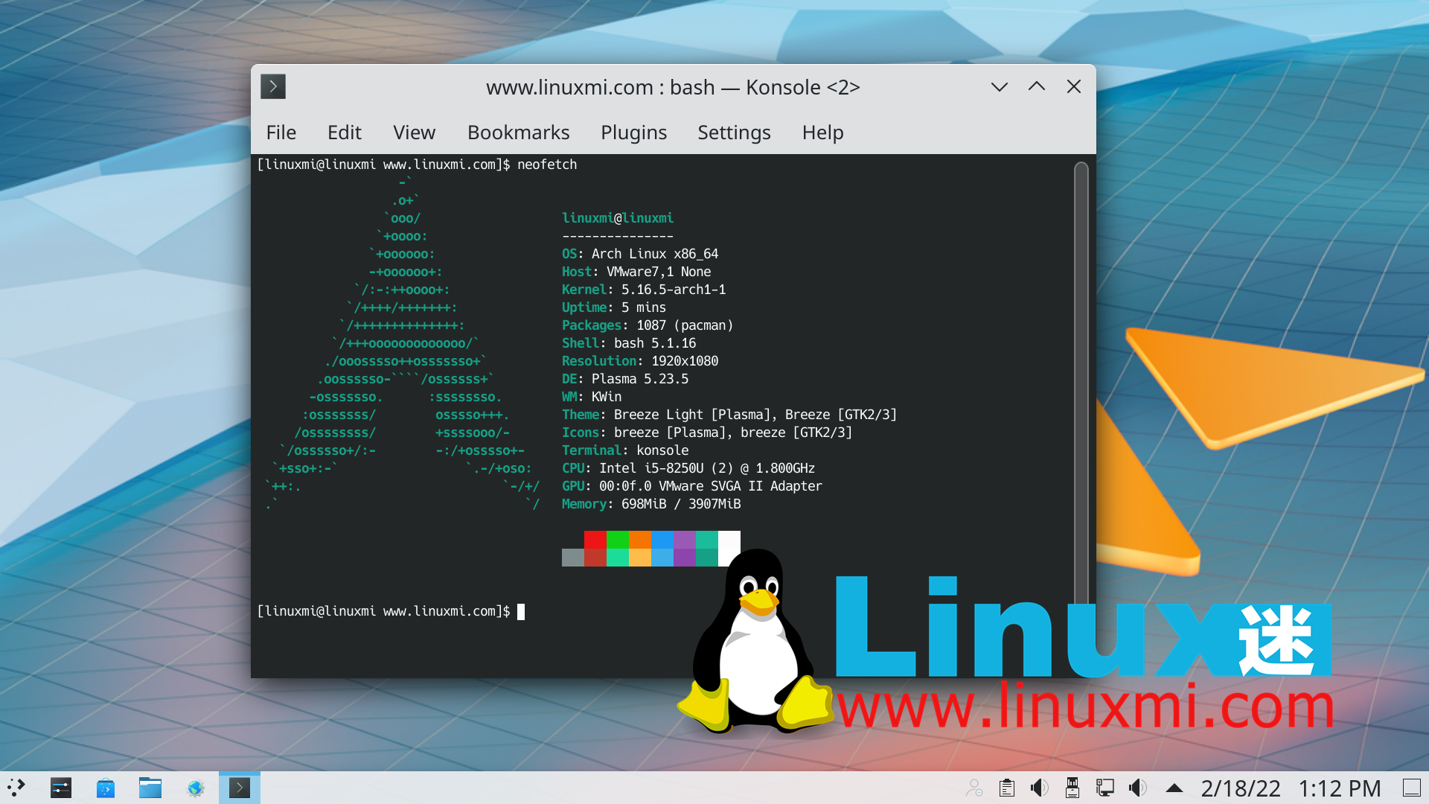Click the 'linuxmi@linuxmi' header in neofetch output
Image resolution: width=1429 pixels, height=804 pixels.
click(618, 218)
